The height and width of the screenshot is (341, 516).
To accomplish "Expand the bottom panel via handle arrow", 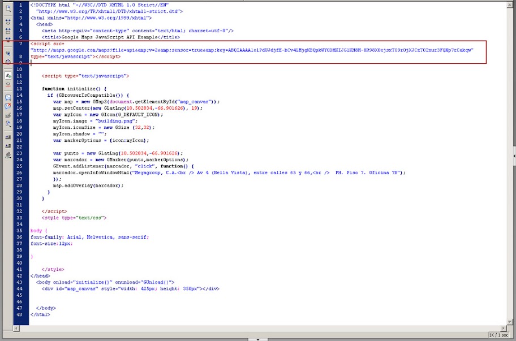I will [257, 339].
